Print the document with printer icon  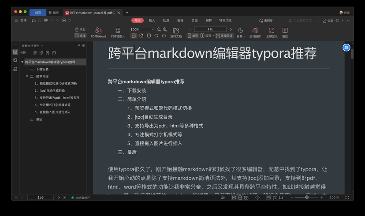pyautogui.click(x=46, y=20)
